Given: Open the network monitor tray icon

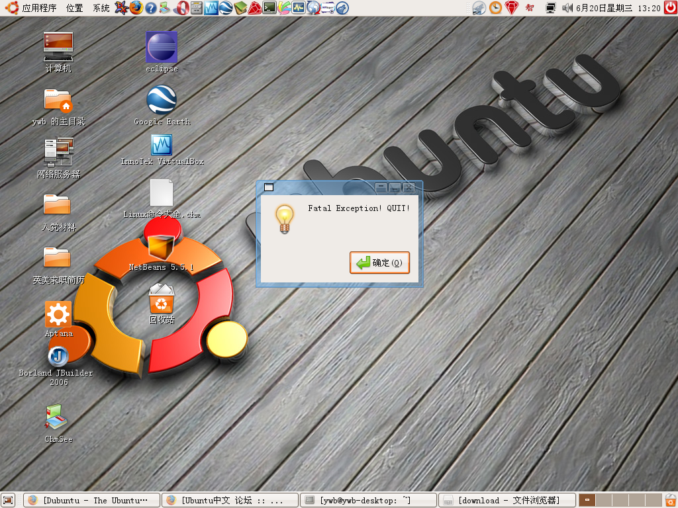Looking at the screenshot, I should [550, 8].
